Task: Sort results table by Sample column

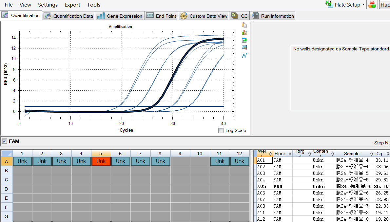Action: pyautogui.click(x=354, y=153)
